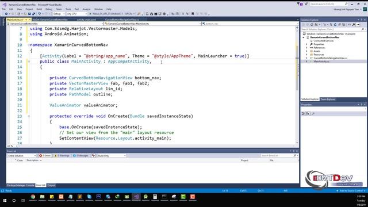Select Connected Services in Solution Explorer

(323, 41)
